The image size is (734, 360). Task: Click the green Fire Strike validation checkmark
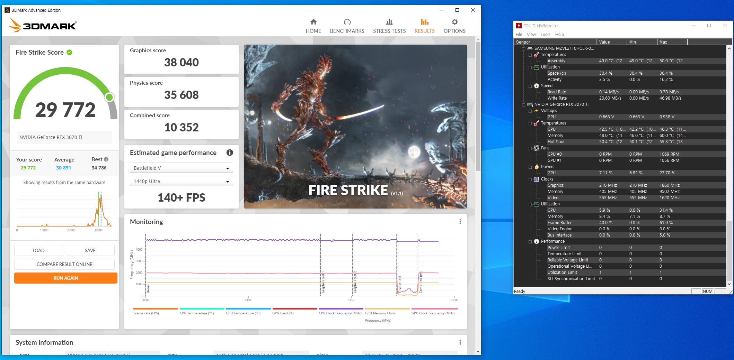tap(69, 52)
